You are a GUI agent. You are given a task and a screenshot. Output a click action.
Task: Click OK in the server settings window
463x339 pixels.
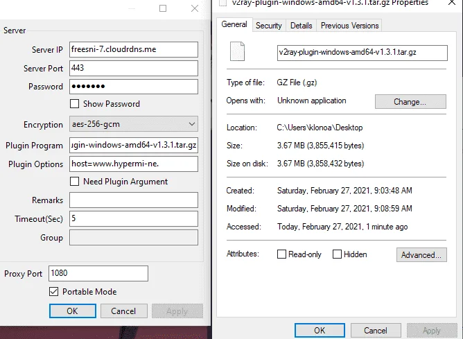pyautogui.click(x=73, y=311)
